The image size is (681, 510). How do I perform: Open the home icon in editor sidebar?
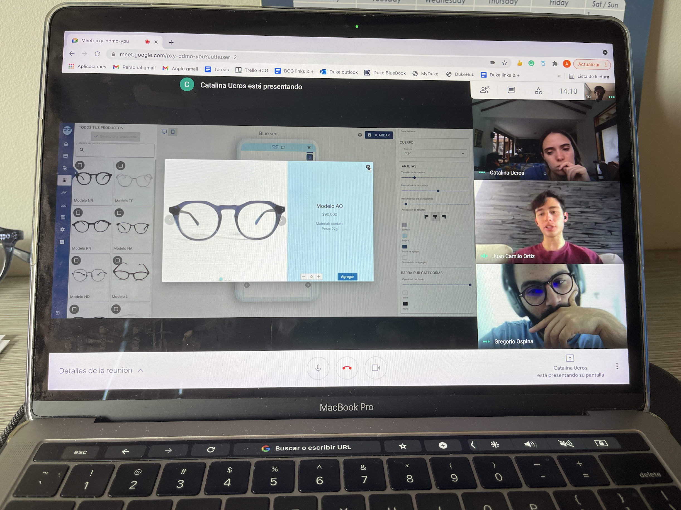point(66,144)
